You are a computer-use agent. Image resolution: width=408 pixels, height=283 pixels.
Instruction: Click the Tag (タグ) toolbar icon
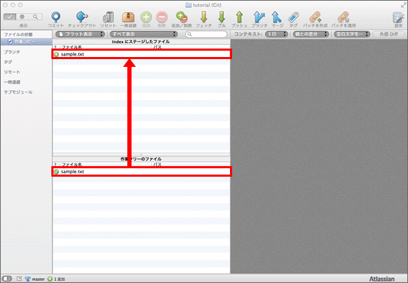[x=293, y=17]
